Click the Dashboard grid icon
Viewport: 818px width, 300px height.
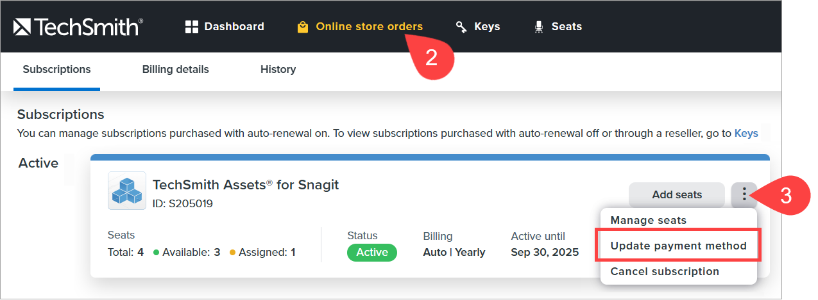(191, 27)
